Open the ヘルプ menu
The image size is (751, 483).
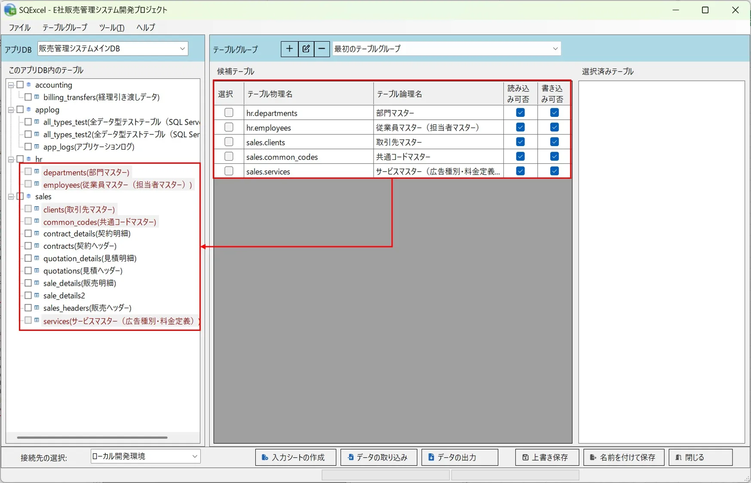[146, 28]
